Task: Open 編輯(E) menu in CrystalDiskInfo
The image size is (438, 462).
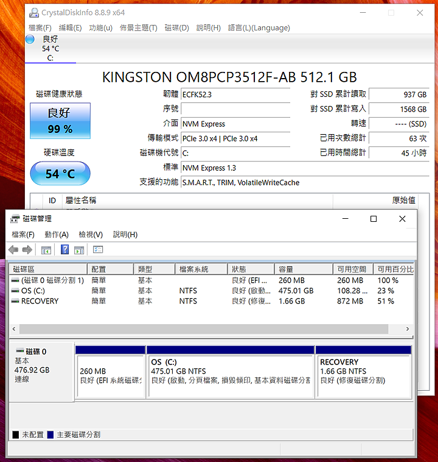Action: pos(70,27)
